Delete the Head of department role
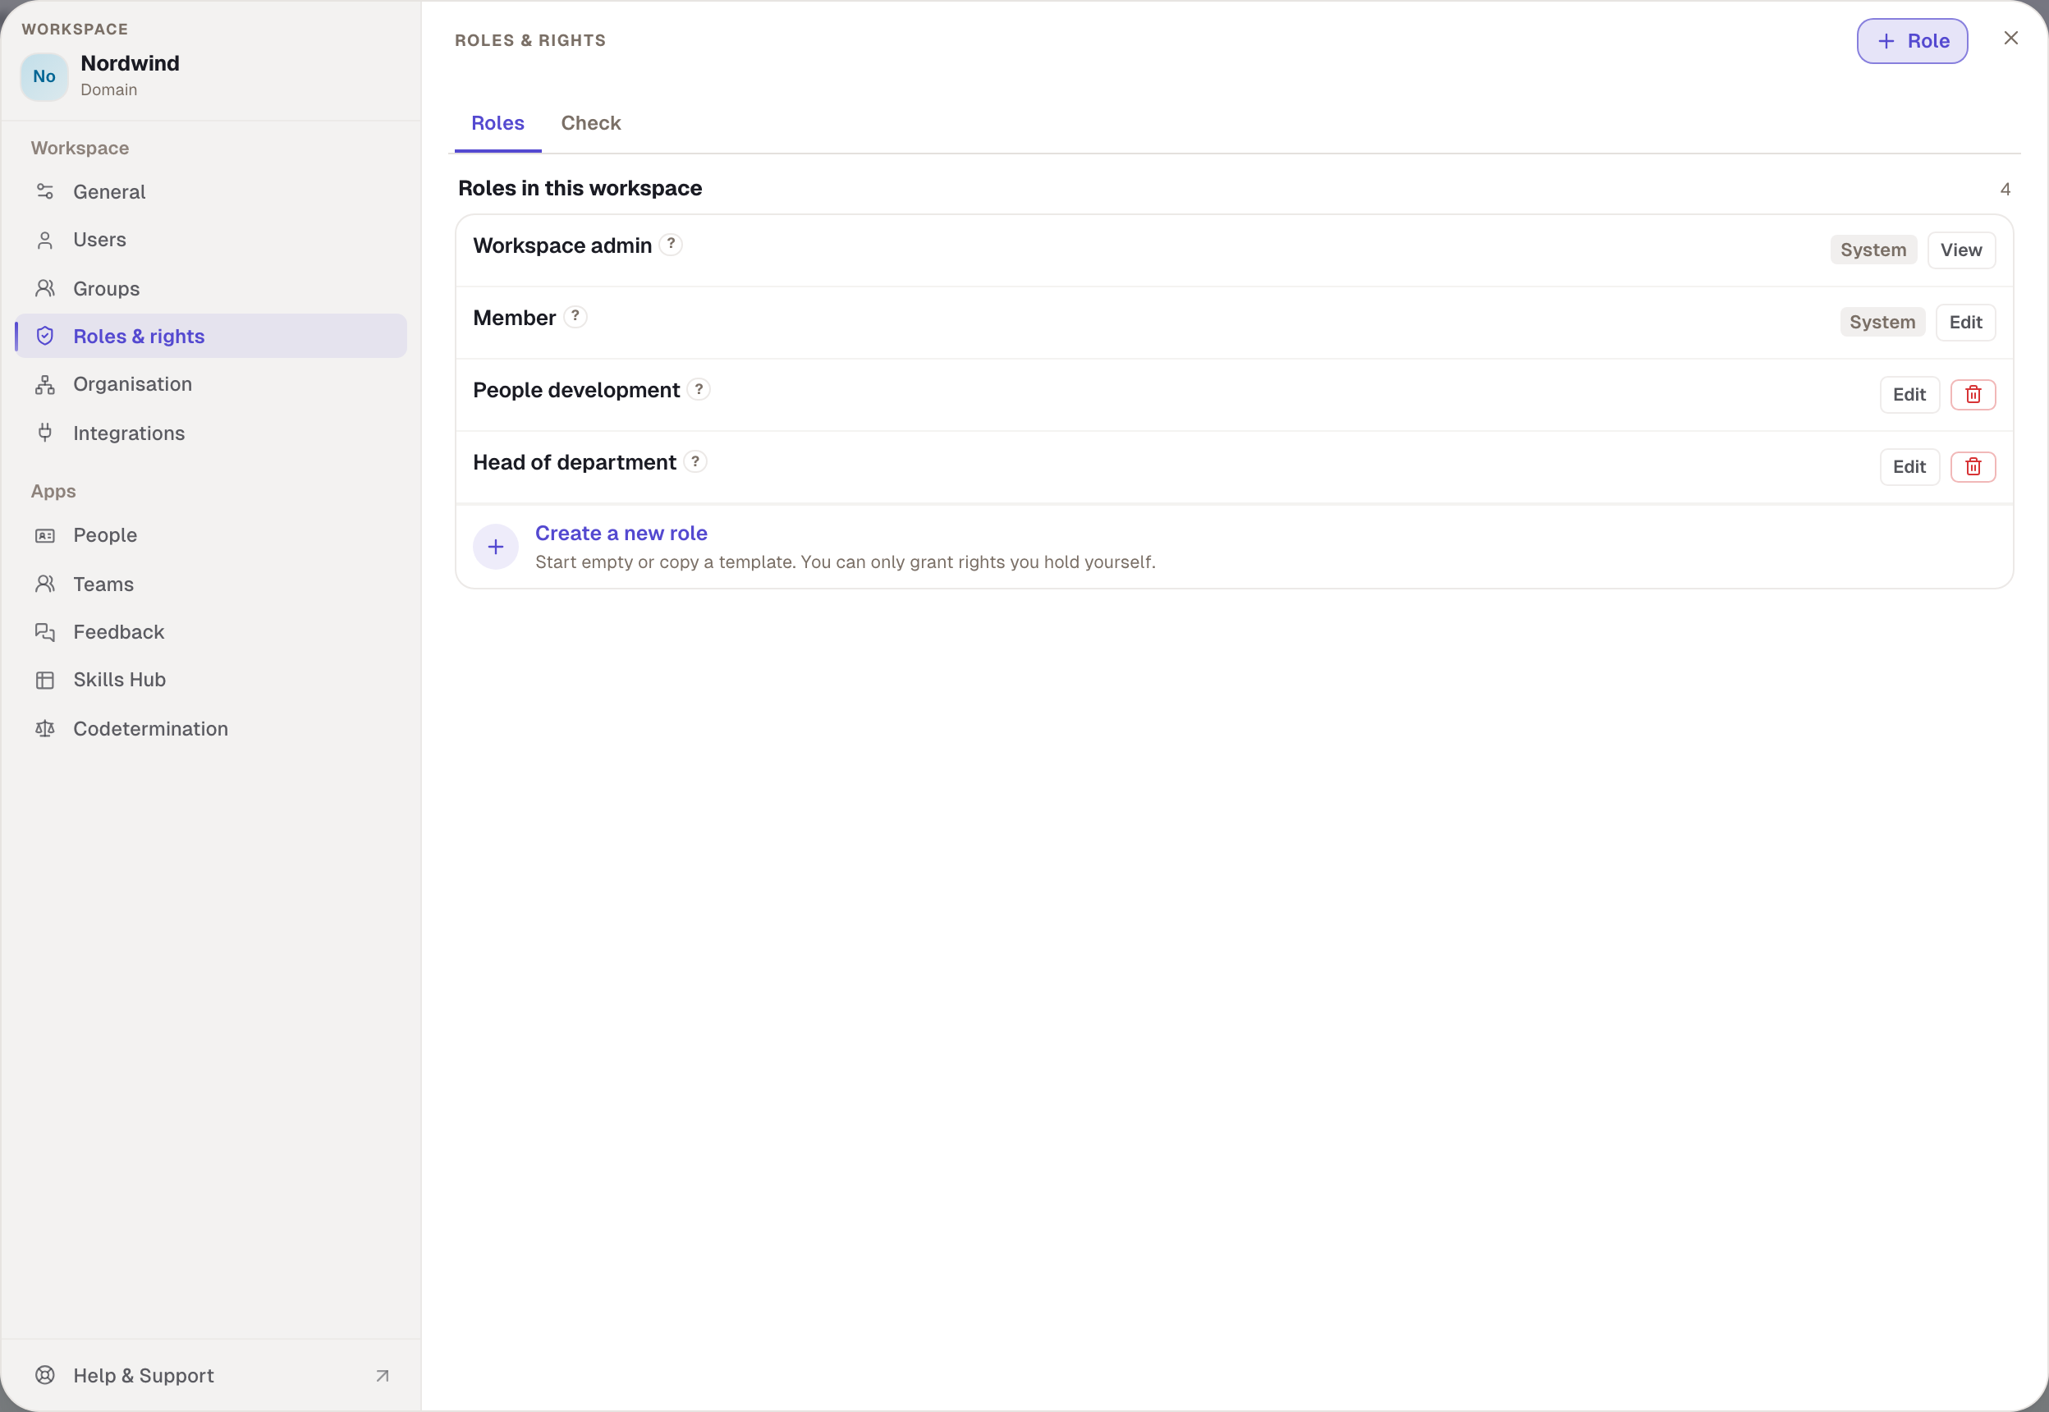 [1973, 467]
